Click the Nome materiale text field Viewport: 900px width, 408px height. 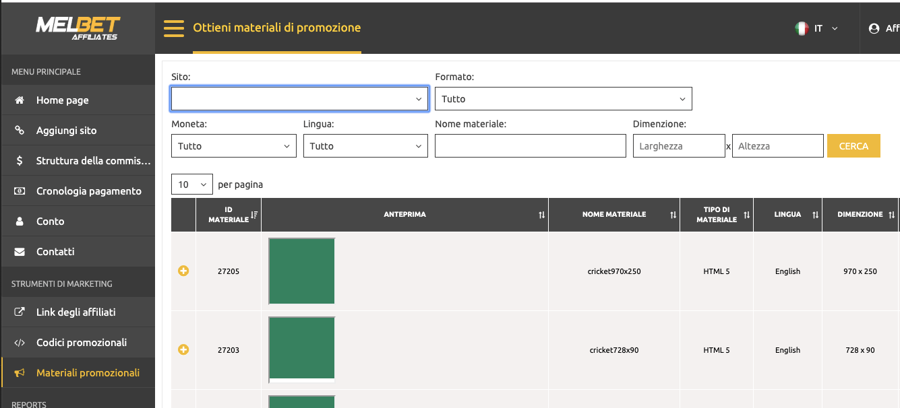(x=531, y=146)
